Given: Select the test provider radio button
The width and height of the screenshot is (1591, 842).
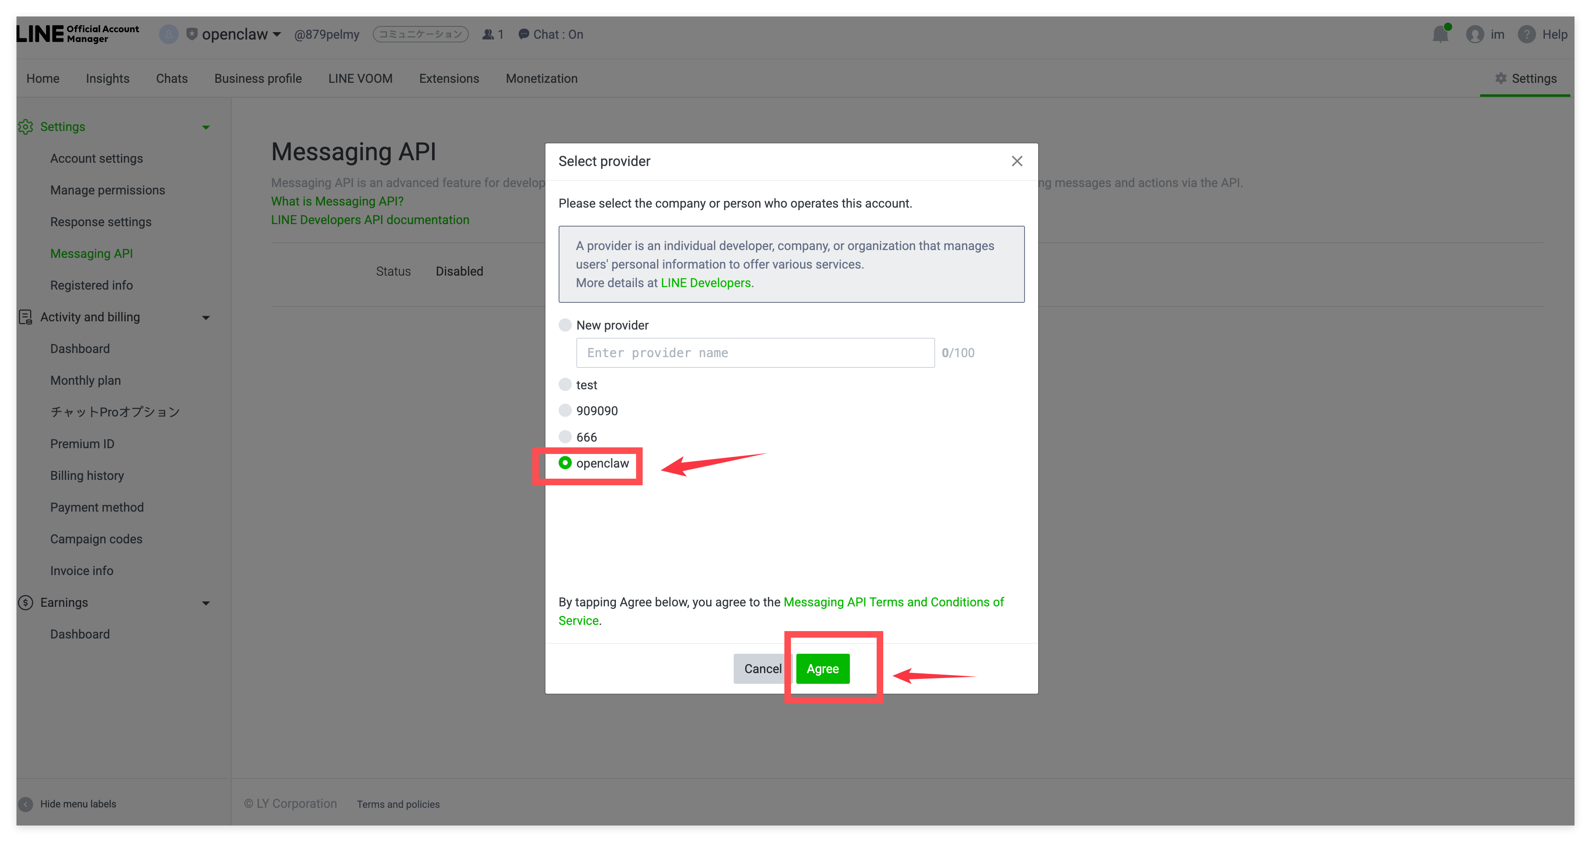Looking at the screenshot, I should pyautogui.click(x=564, y=385).
